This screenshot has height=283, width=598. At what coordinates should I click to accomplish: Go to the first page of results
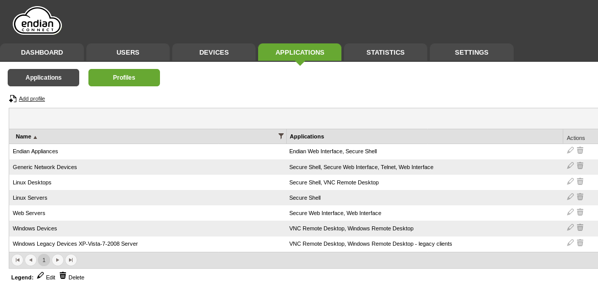tap(17, 260)
